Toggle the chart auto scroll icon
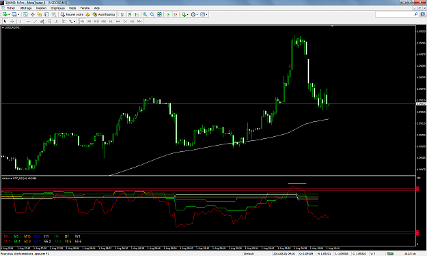427x256 pixels. [x=169, y=14]
